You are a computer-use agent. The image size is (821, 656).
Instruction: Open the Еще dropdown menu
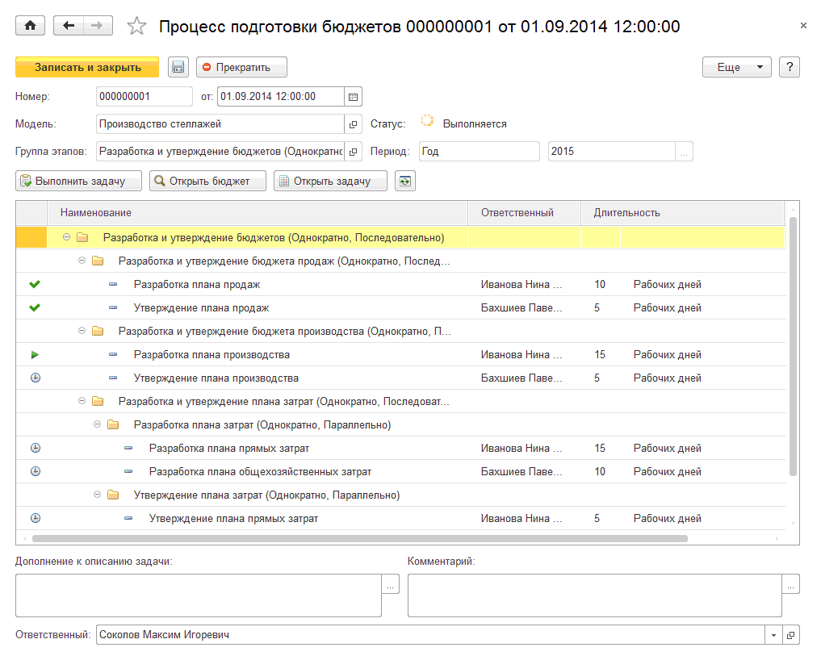[x=736, y=68]
